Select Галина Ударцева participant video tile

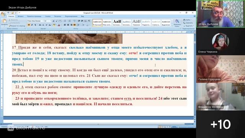coord(220,69)
